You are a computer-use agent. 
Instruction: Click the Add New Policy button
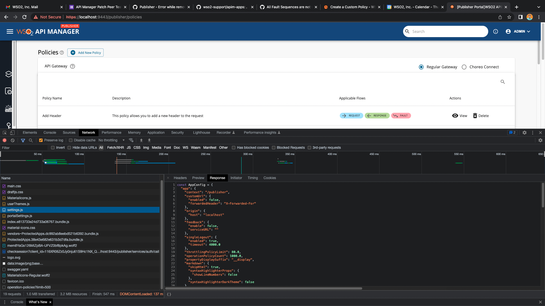click(x=85, y=52)
